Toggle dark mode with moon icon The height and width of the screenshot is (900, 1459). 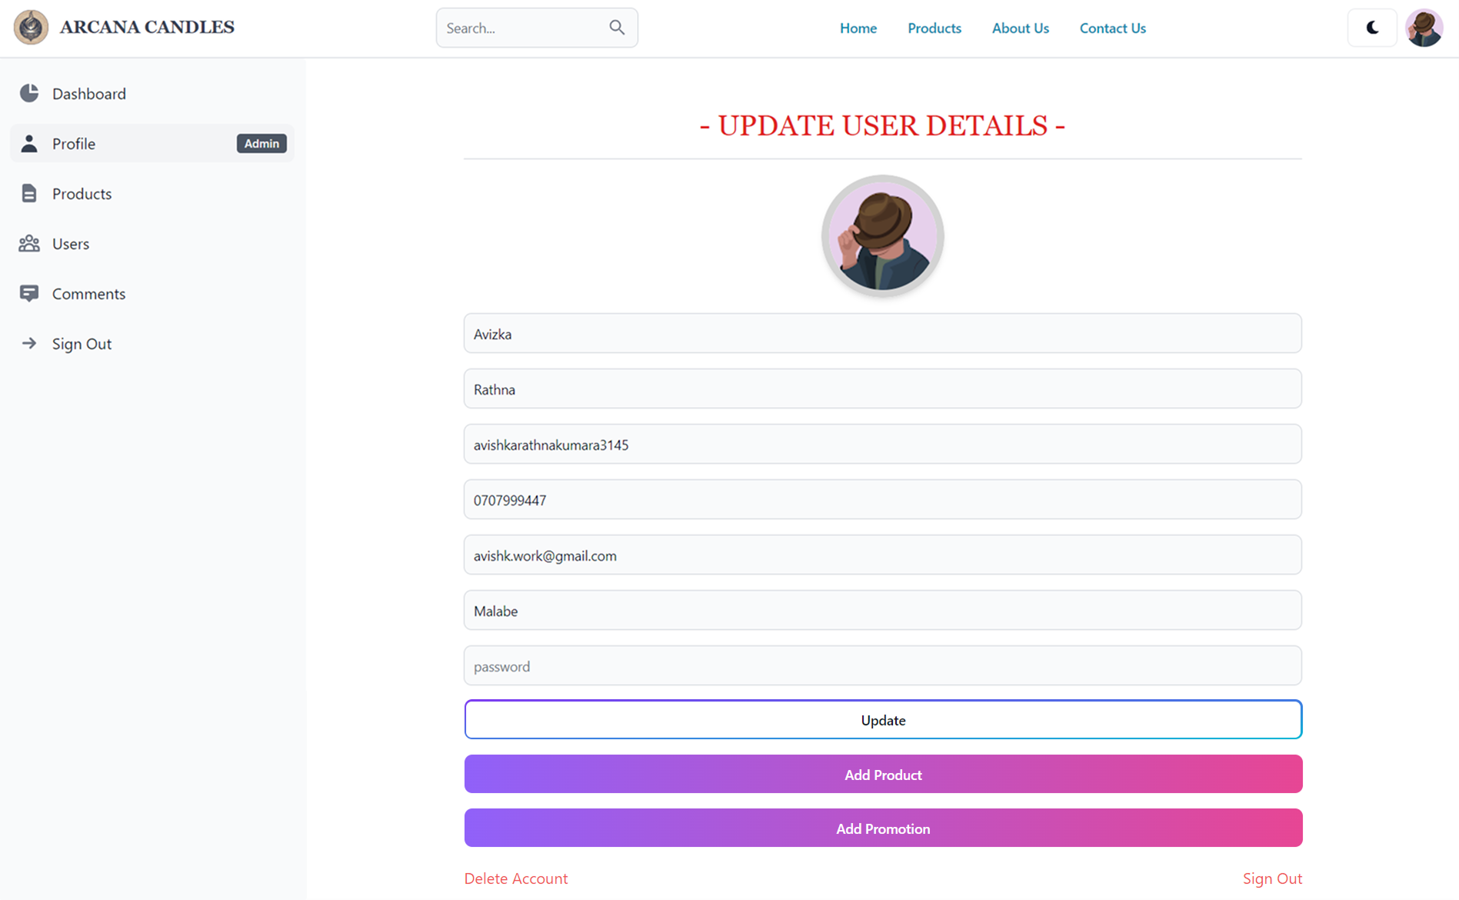[1372, 28]
